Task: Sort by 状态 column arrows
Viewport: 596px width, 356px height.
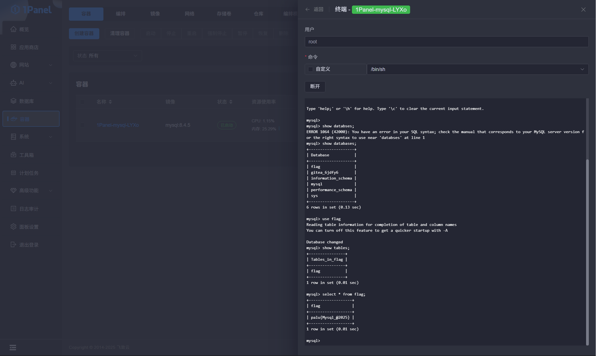Action: [231, 102]
